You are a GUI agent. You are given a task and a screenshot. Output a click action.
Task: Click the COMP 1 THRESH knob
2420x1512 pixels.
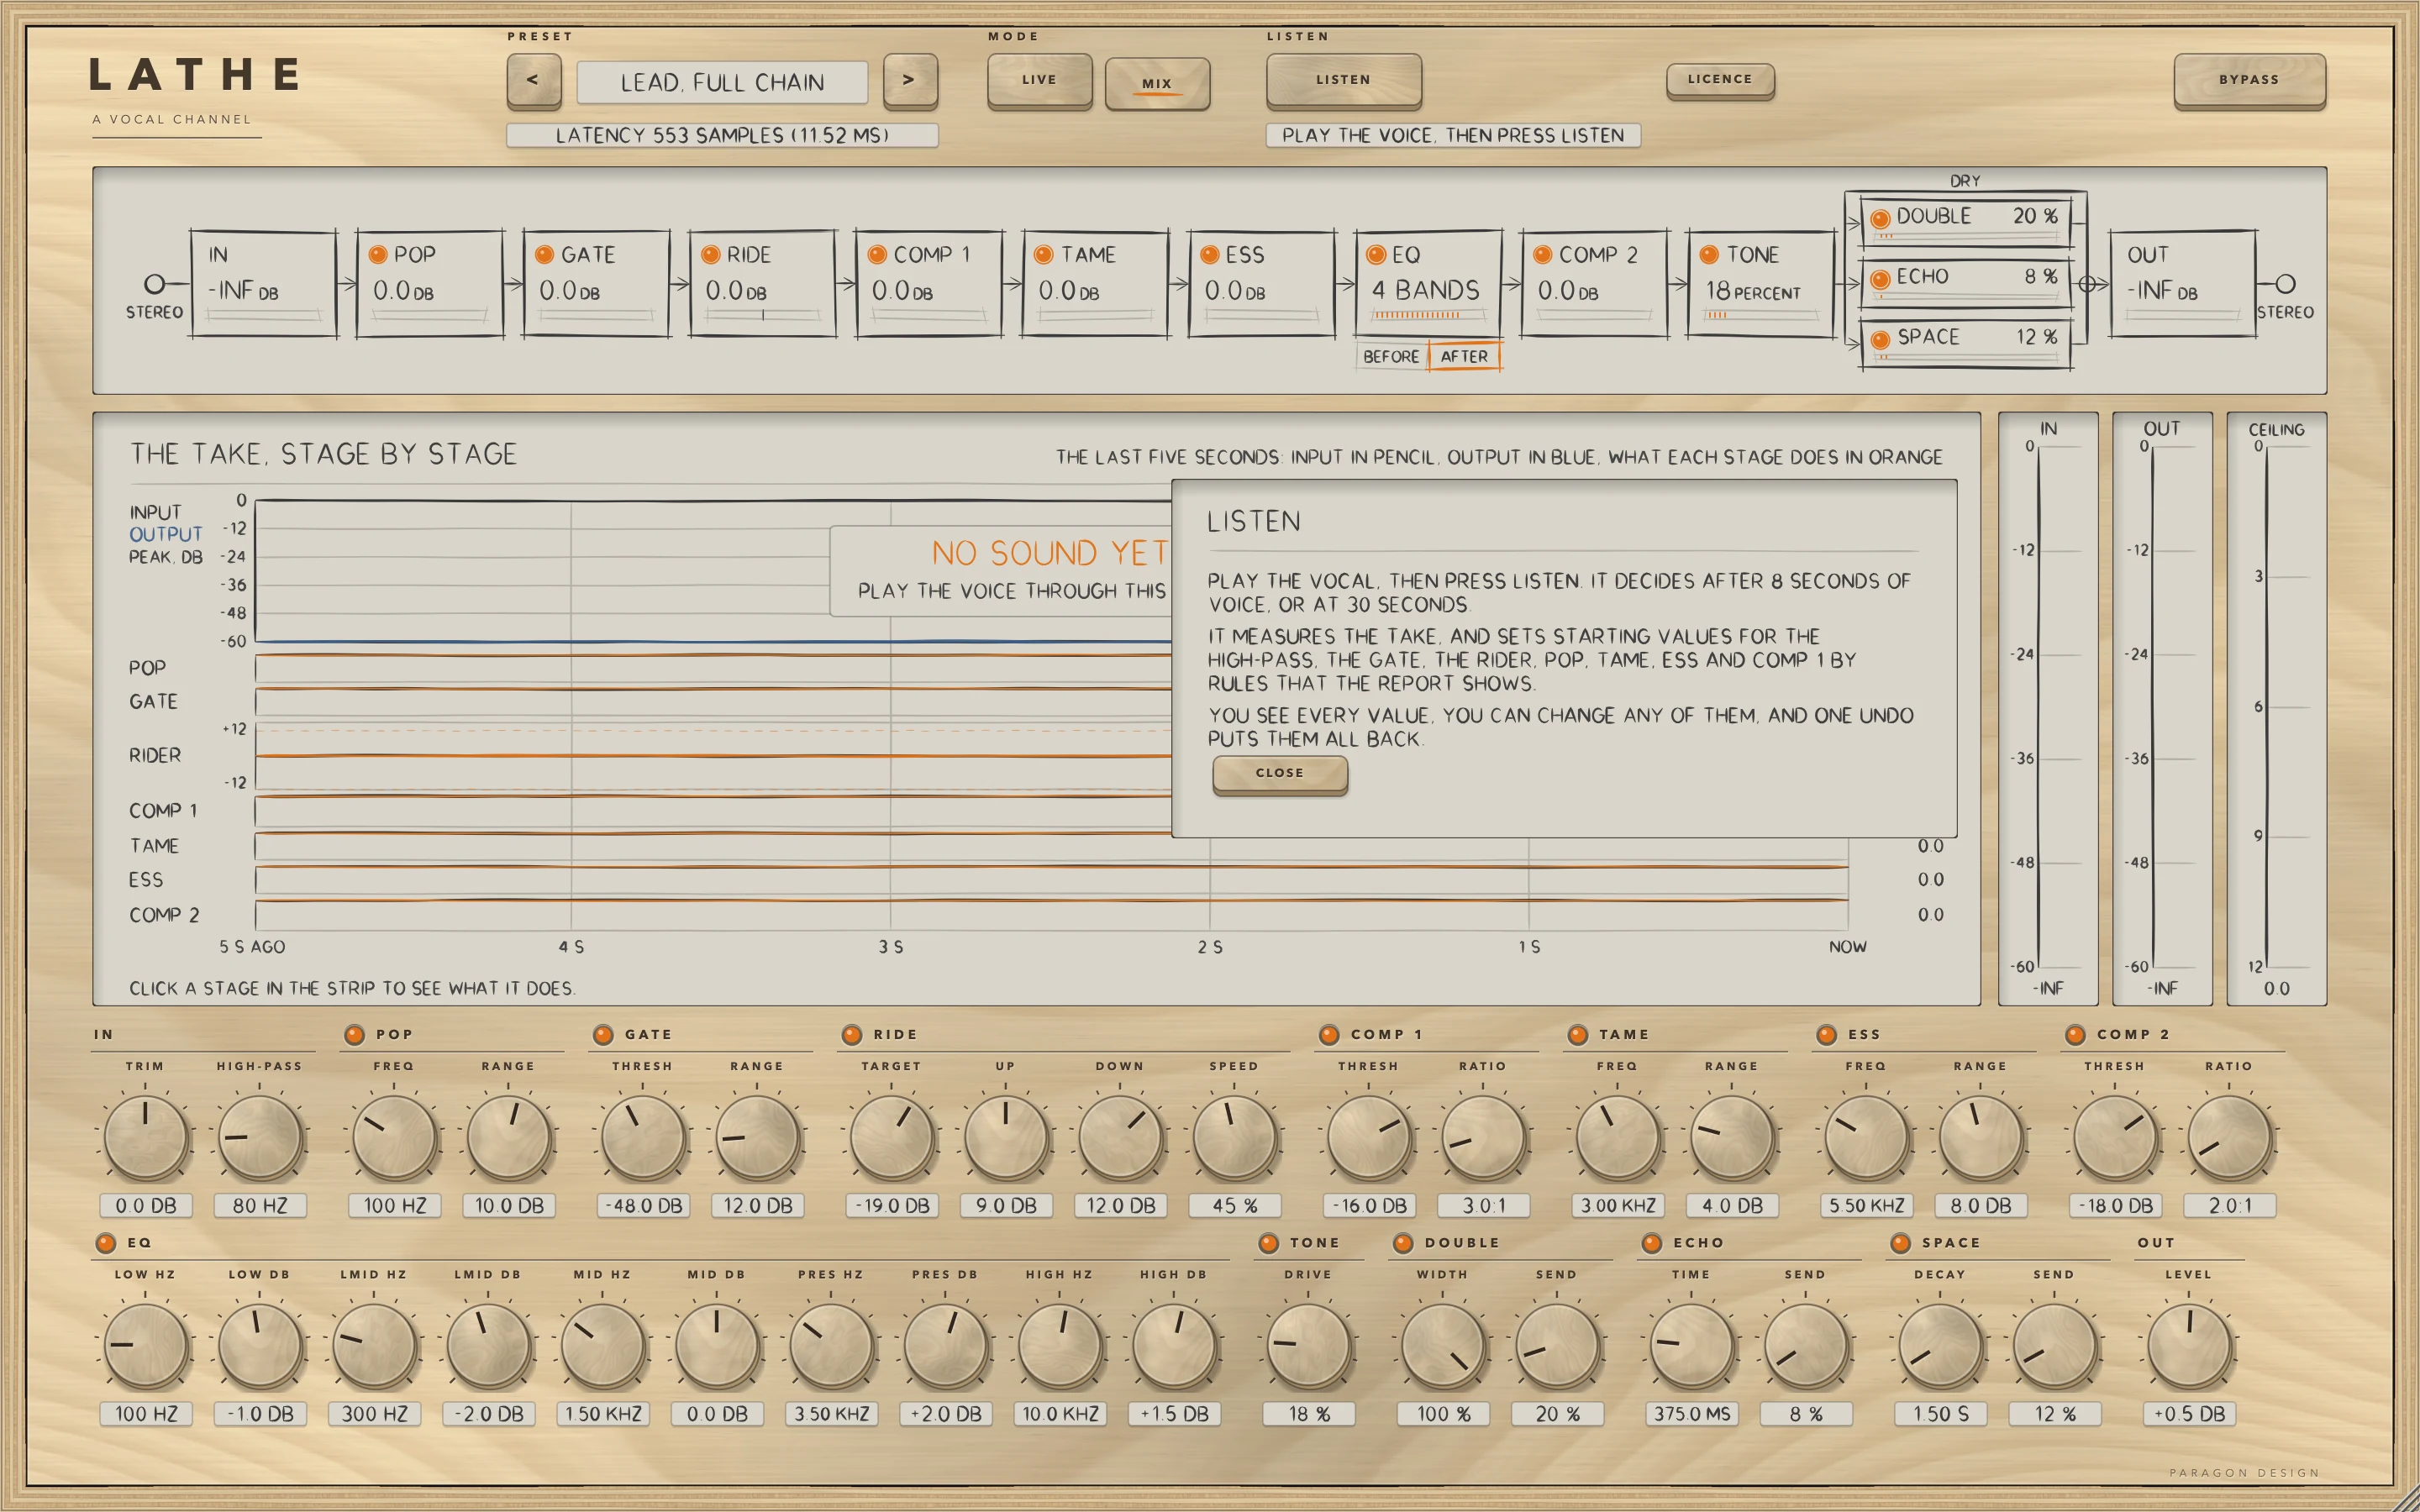(1368, 1138)
